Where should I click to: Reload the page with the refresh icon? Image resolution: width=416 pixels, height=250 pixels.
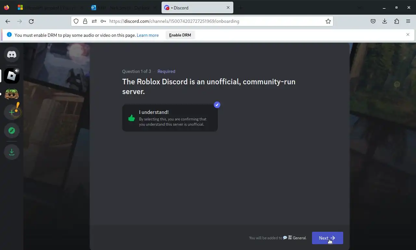click(x=31, y=21)
